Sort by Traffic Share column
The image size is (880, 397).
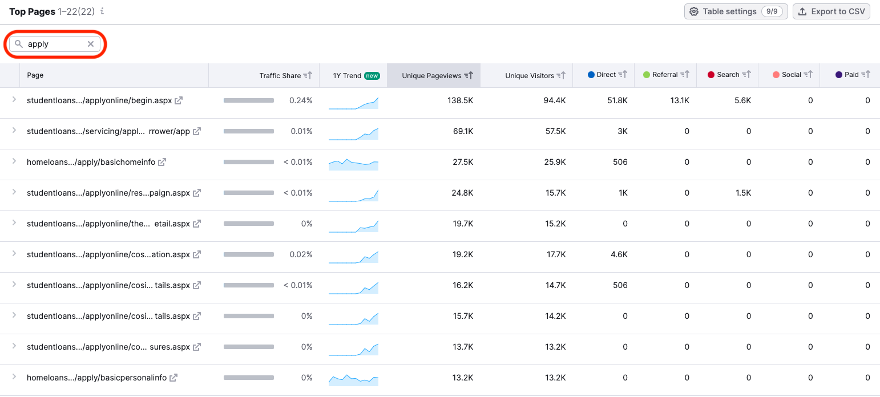point(307,75)
